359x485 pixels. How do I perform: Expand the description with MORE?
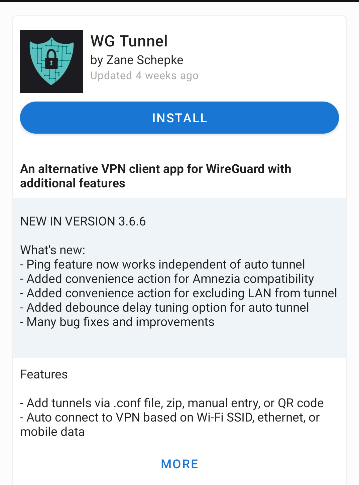coord(179,464)
